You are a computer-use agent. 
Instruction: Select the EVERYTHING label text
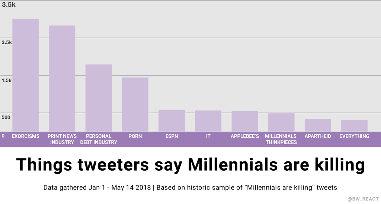pos(354,136)
